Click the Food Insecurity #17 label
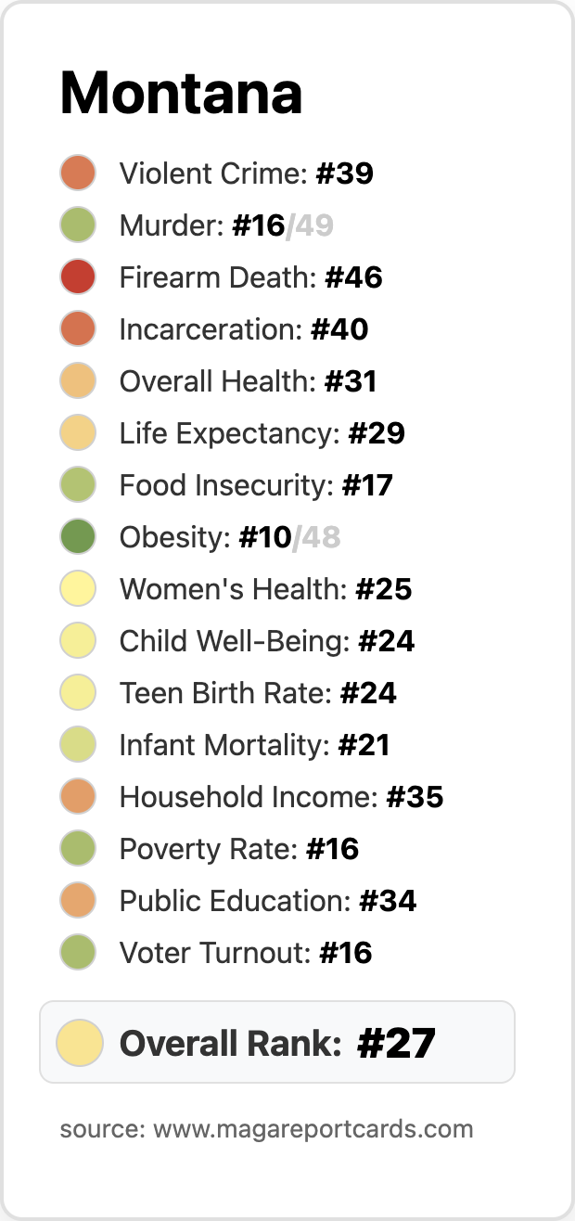This screenshot has height=1221, width=575. 256,485
